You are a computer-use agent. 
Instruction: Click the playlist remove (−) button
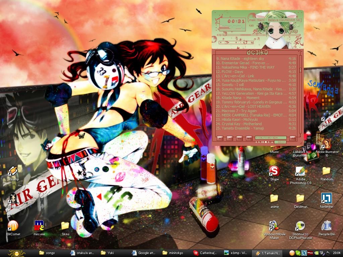(229, 138)
